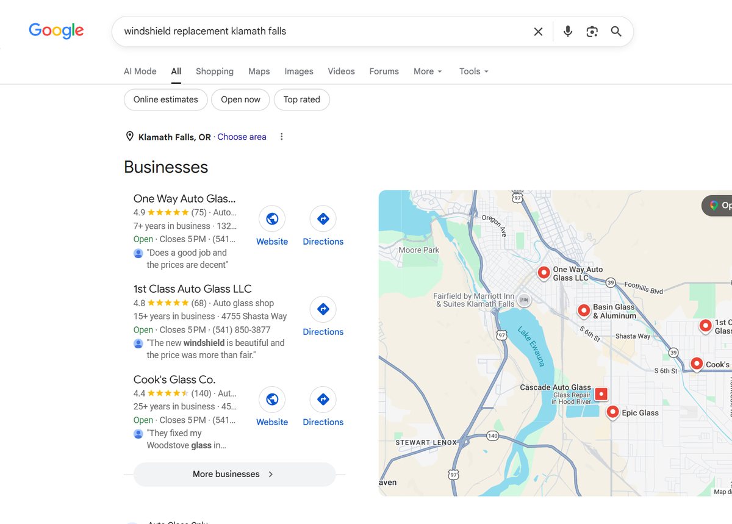
Task: Click the magnifying glass search icon
Action: 616,32
